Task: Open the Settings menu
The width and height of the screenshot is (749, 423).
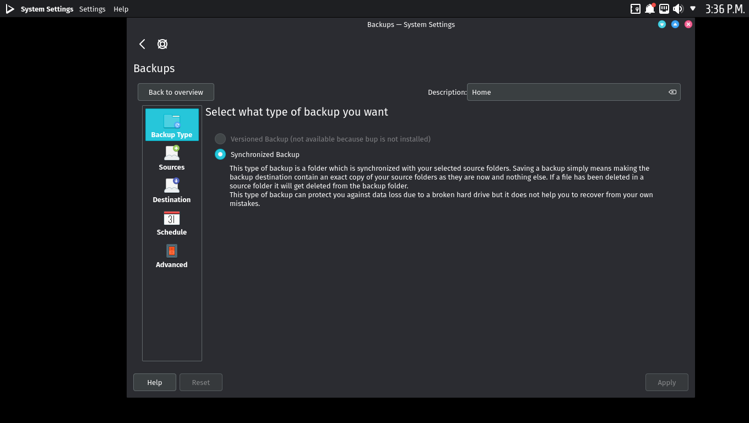Action: click(x=92, y=9)
